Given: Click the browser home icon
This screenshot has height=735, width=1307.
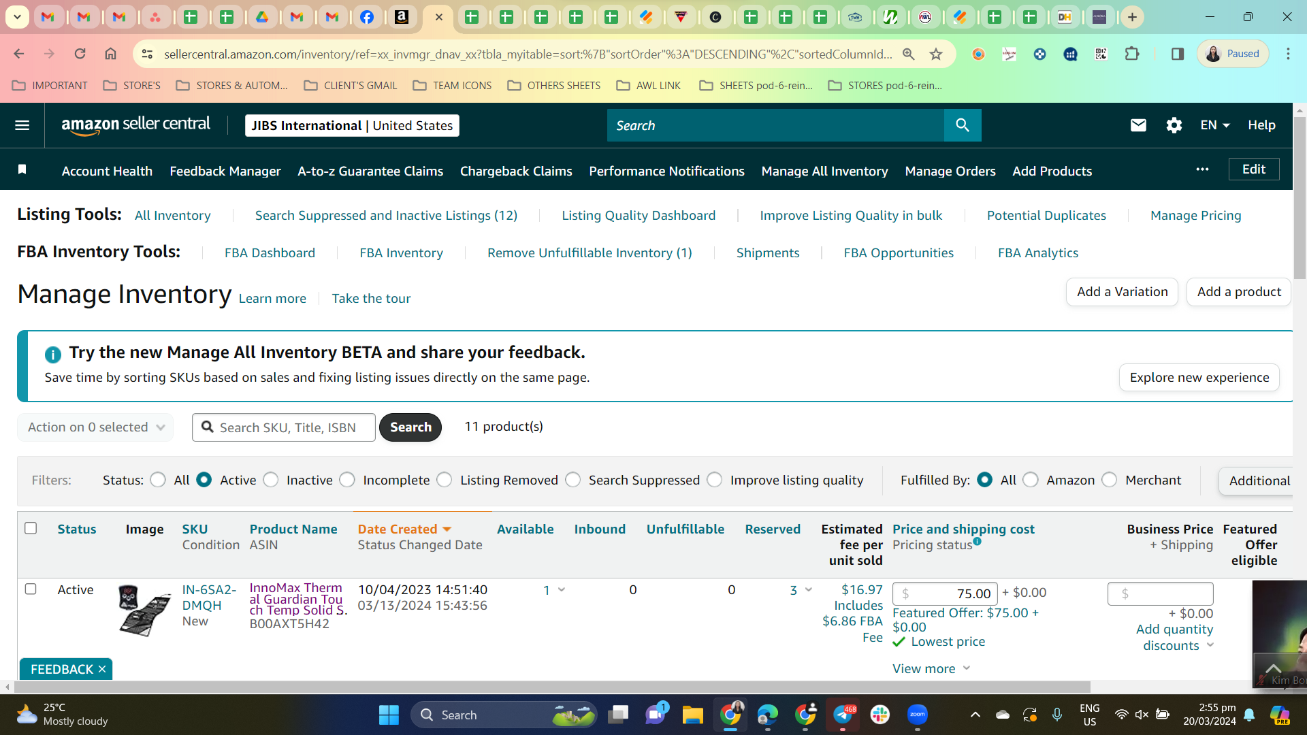Looking at the screenshot, I should pos(110,54).
